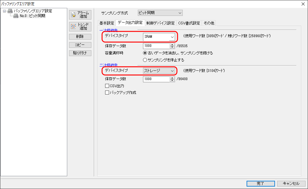The height and width of the screenshot is (189, 308).
Task: Click the 完了 button
Action: point(260,184)
